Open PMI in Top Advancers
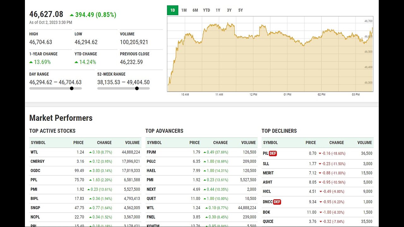 (150, 180)
